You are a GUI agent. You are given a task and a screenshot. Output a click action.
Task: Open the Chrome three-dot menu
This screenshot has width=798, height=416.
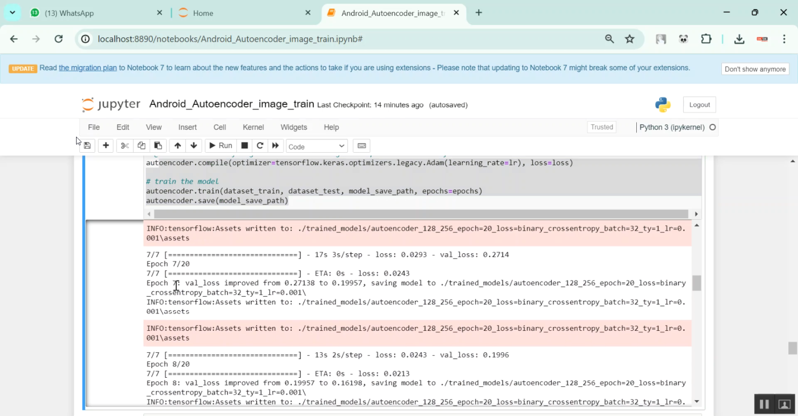(x=784, y=39)
